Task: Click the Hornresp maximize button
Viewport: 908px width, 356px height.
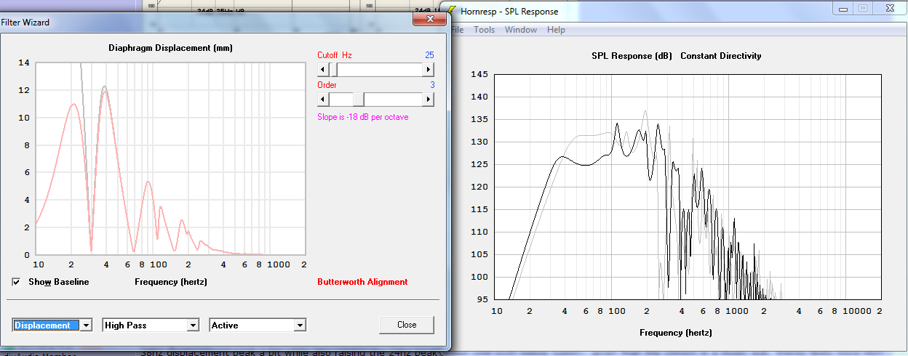Action: tap(863, 8)
